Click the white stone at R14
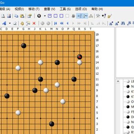 tap(80, 63)
